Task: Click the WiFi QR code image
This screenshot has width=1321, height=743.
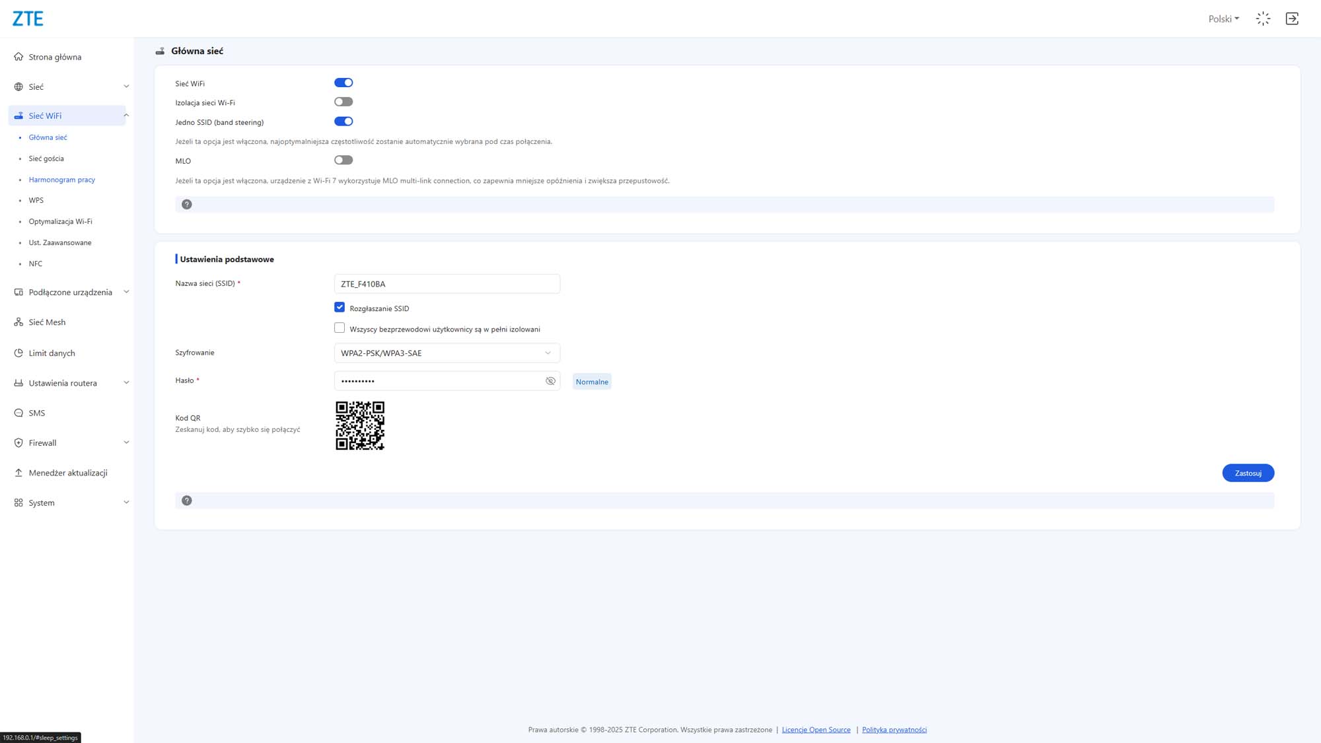Action: pos(360,426)
